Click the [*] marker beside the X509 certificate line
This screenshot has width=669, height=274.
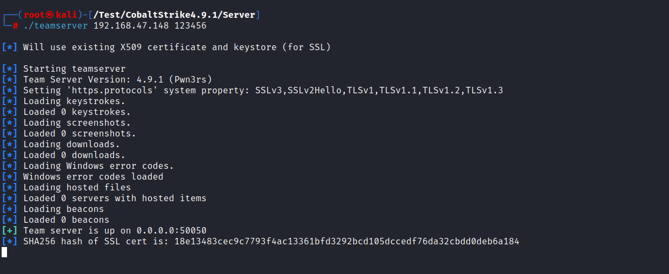click(x=10, y=47)
